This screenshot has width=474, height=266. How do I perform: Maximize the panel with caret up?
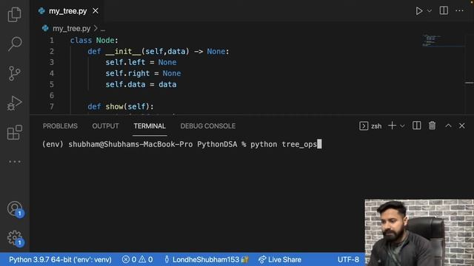(x=448, y=126)
